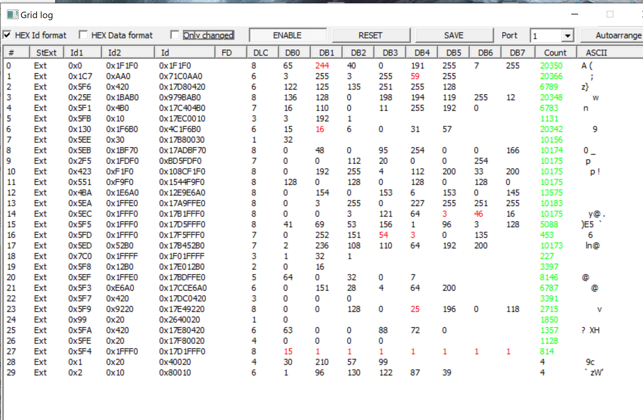
Task: Minimize the Grid log window
Action: [x=574, y=14]
